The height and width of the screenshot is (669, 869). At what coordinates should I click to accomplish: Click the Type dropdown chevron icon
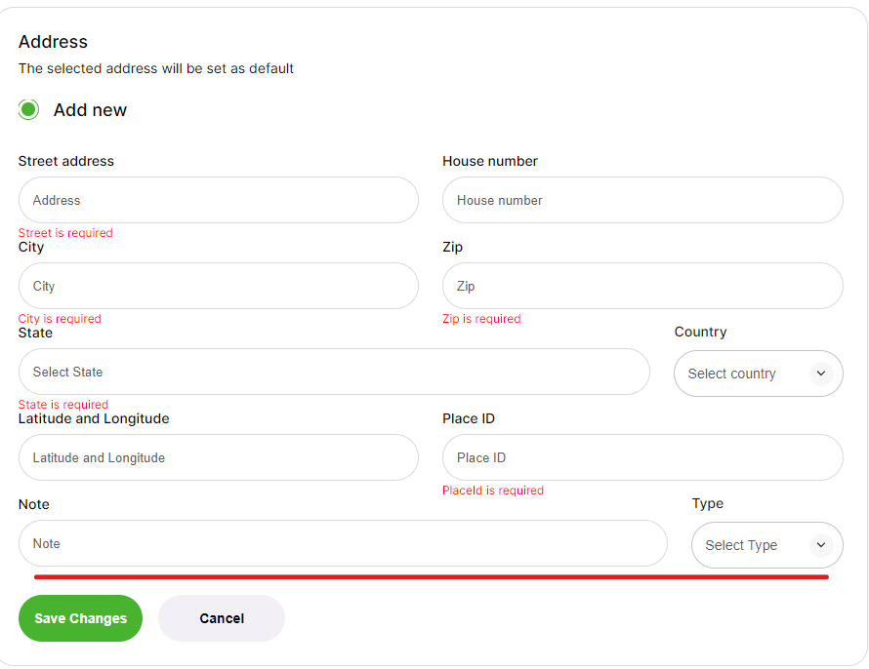click(x=821, y=545)
